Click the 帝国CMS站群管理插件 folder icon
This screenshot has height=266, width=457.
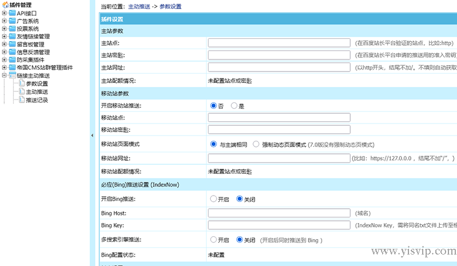tap(12, 68)
